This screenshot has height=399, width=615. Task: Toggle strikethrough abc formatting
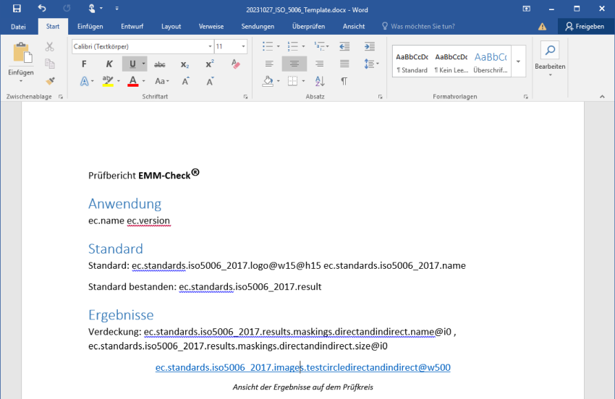(x=160, y=64)
